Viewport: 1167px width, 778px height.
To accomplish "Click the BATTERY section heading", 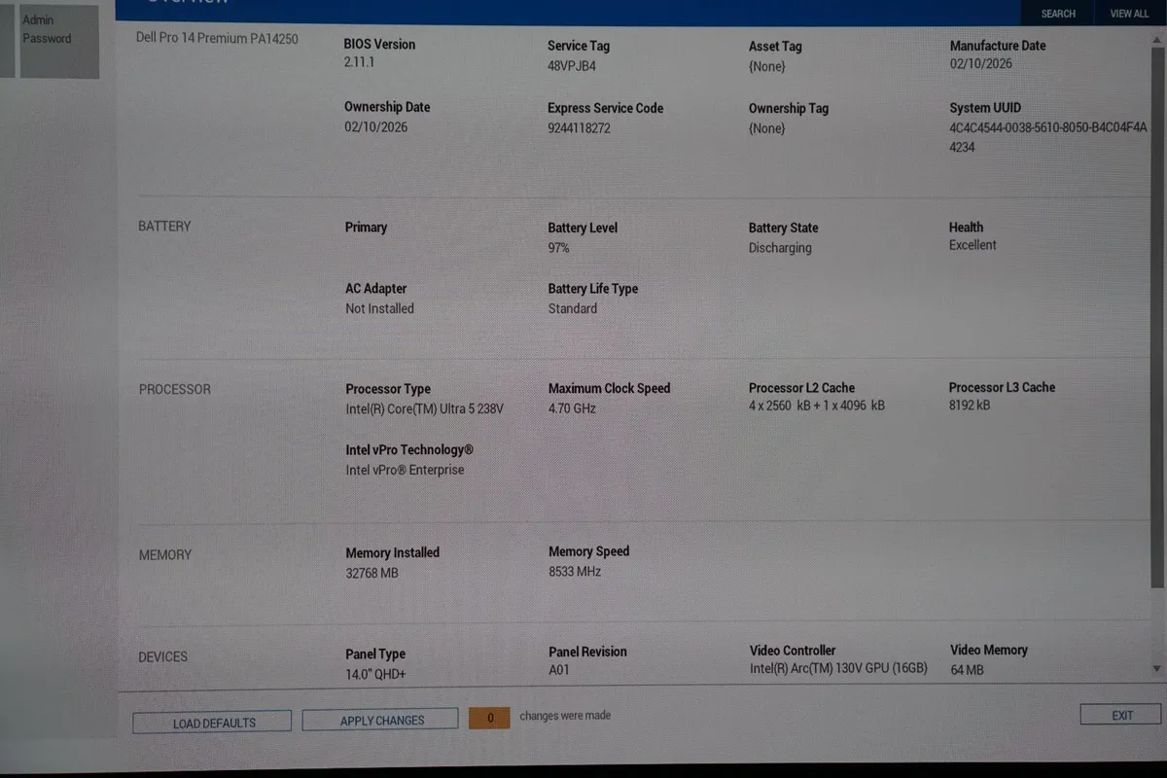I will (164, 226).
